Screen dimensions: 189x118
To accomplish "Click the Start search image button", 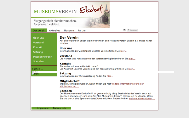I will point(35,74).
